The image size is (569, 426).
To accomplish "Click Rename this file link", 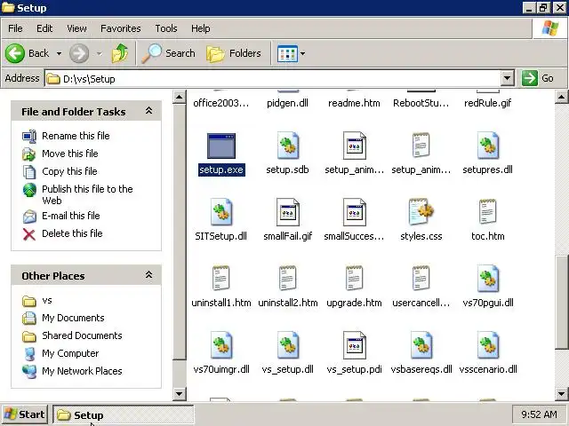I will [76, 136].
